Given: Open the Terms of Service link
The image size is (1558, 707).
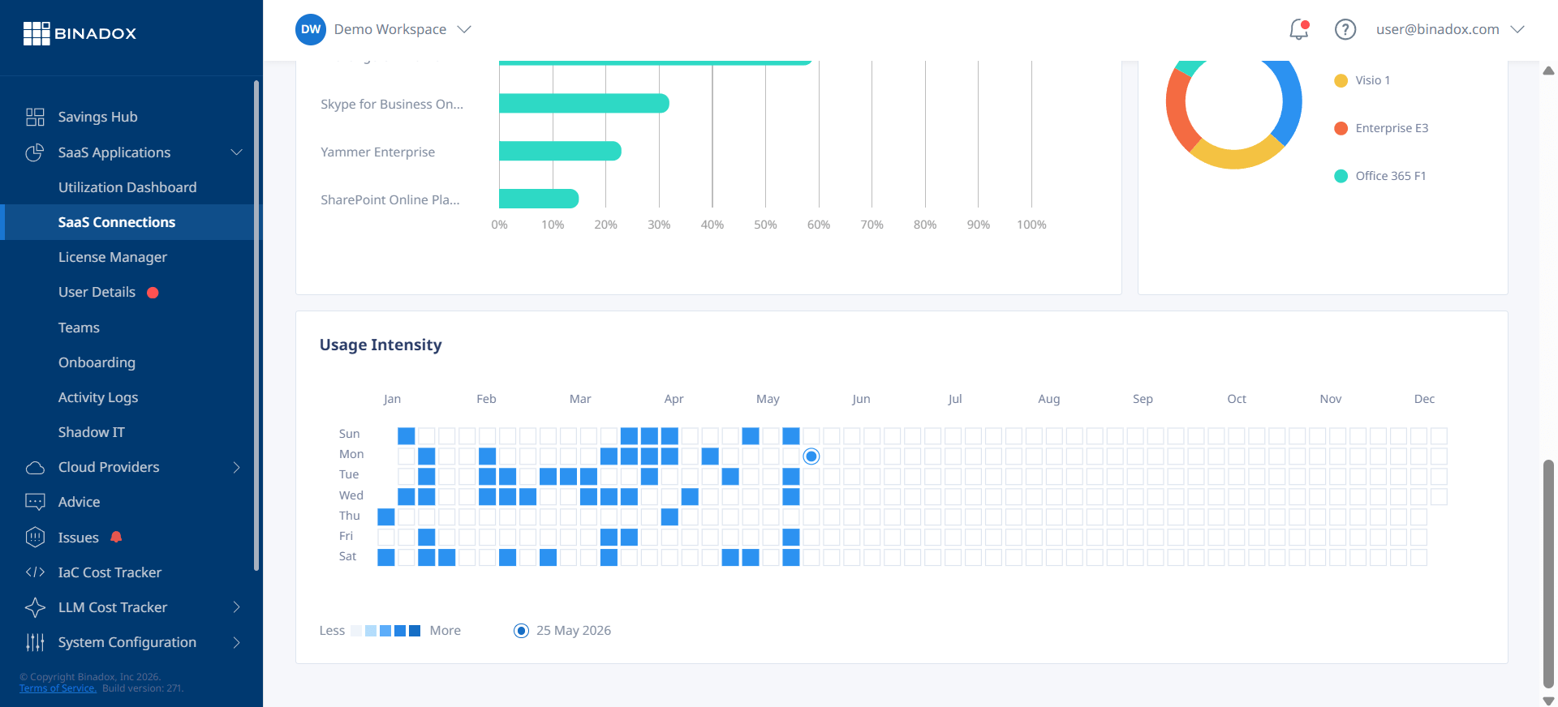Looking at the screenshot, I should tap(58, 688).
